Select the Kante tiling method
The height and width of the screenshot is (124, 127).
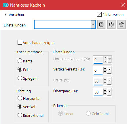pos(20,61)
